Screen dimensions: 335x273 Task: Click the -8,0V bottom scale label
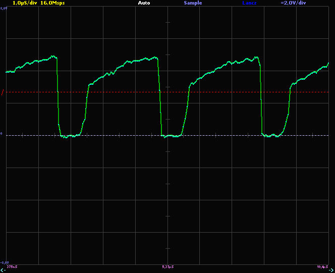[x=5, y=262]
